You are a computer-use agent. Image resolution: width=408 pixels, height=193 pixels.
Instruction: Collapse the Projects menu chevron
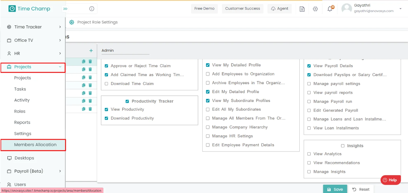point(60,67)
